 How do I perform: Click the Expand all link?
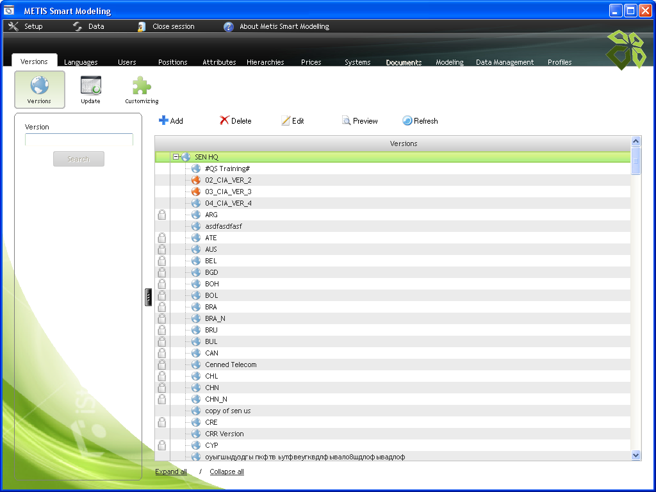tap(171, 471)
